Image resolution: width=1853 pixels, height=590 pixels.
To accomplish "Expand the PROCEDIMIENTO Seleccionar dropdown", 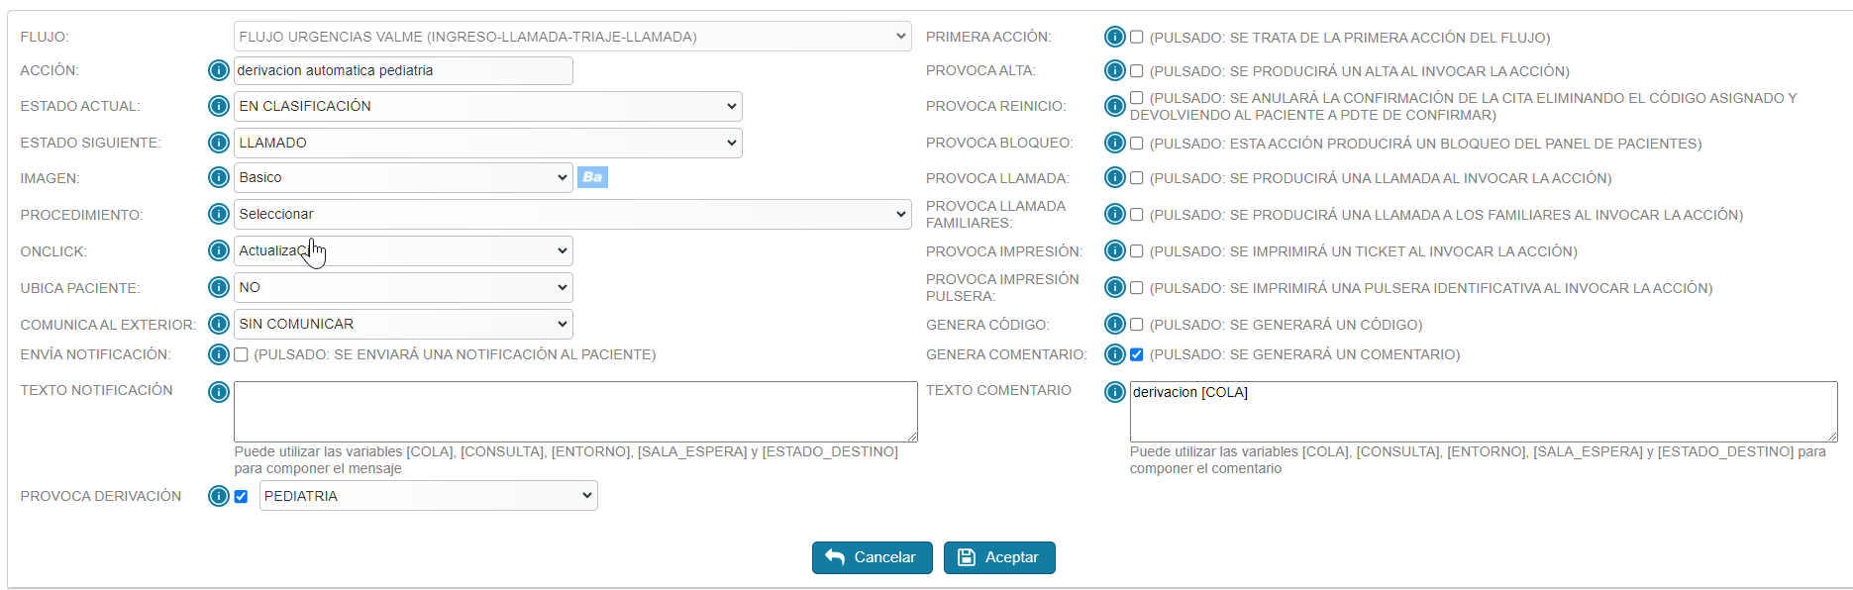I will click(572, 214).
